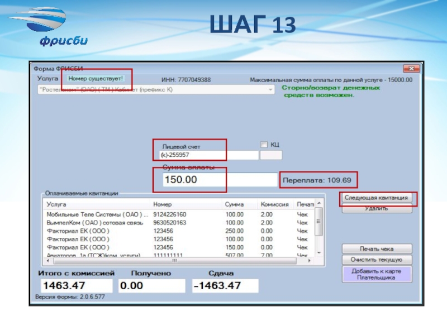The width and height of the screenshot is (447, 335).
Task: Sort receipts by the Комиссия column header
Action: [x=275, y=204]
